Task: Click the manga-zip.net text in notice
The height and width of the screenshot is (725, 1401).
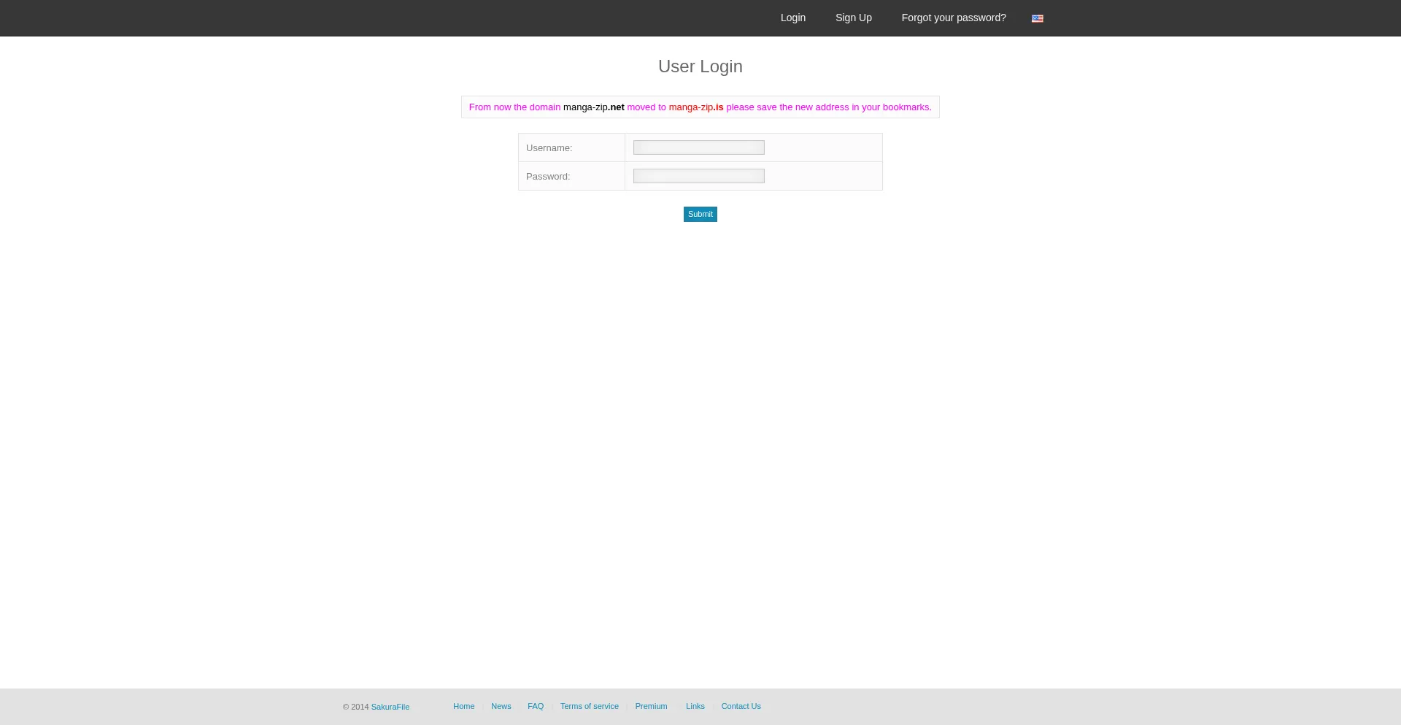Action: [594, 107]
